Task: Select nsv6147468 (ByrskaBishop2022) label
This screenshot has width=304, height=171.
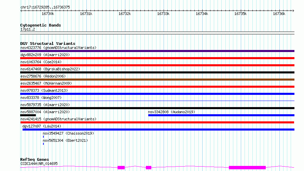Action: coord(50,69)
